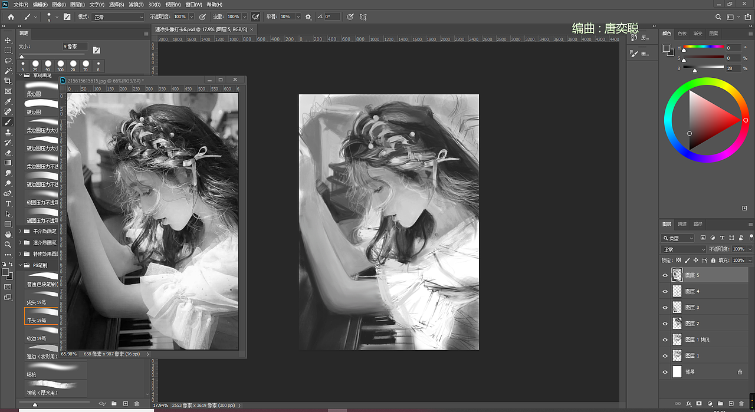Screen dimensions: 755x412
Task: Hide 图层 3 layer visibility
Action: [x=665, y=307]
